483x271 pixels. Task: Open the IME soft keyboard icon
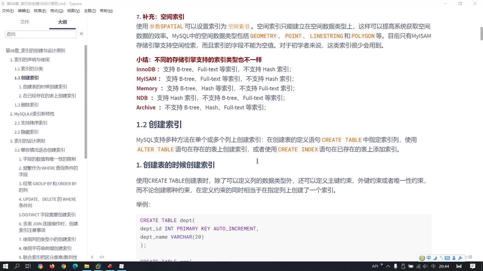447,258
